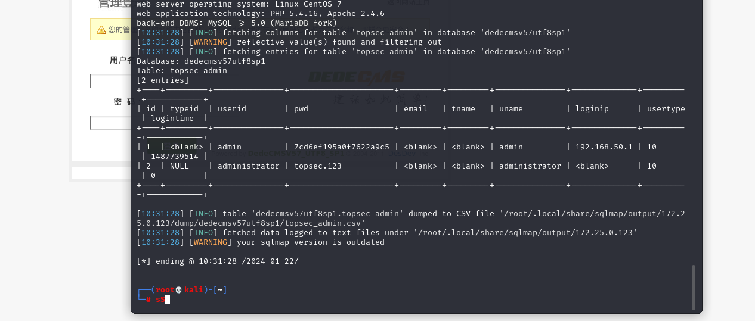Click 'administrator' in the uname column
Screen dimensions: 755x321
click(530, 166)
